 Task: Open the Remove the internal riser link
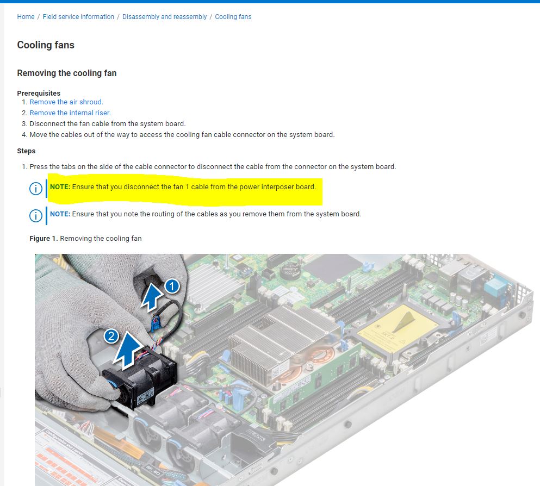70,113
